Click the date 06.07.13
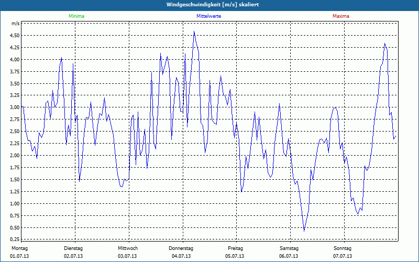Viewport: 419px width, 262px height. tap(289, 256)
